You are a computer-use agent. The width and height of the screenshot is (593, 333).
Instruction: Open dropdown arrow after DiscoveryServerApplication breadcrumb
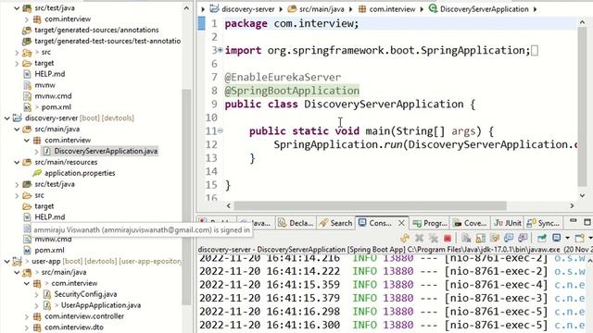(536, 9)
